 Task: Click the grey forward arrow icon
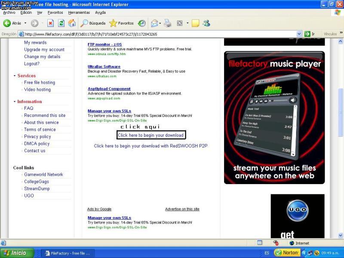point(34,23)
